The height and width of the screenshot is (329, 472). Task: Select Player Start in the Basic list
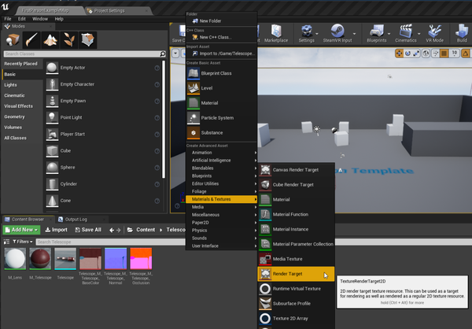[x=103, y=134]
